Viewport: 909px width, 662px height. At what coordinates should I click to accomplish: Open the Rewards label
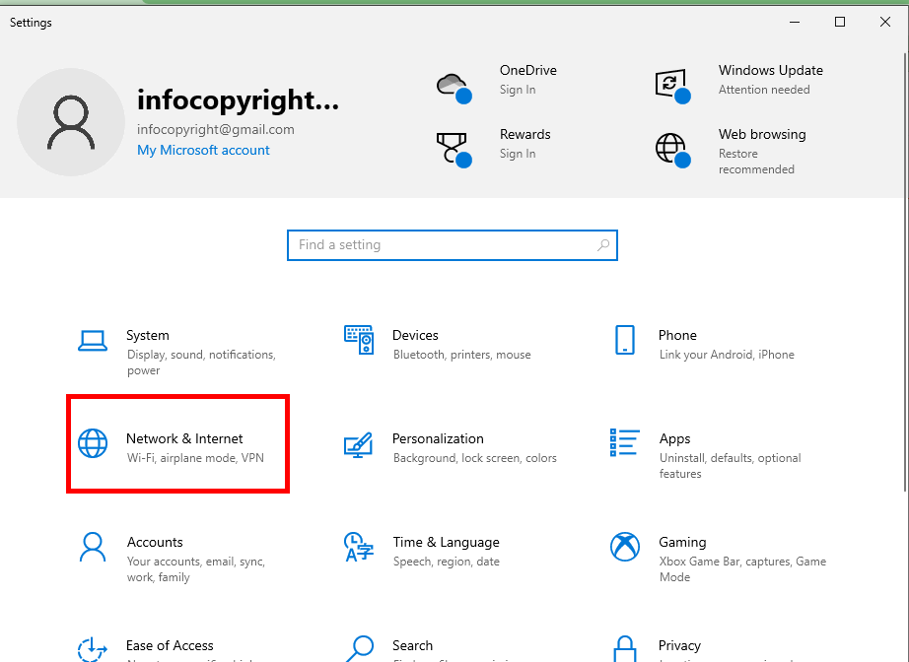point(525,134)
